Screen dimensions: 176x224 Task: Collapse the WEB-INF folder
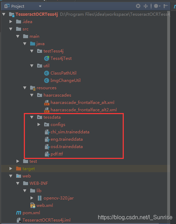click(x=18, y=183)
